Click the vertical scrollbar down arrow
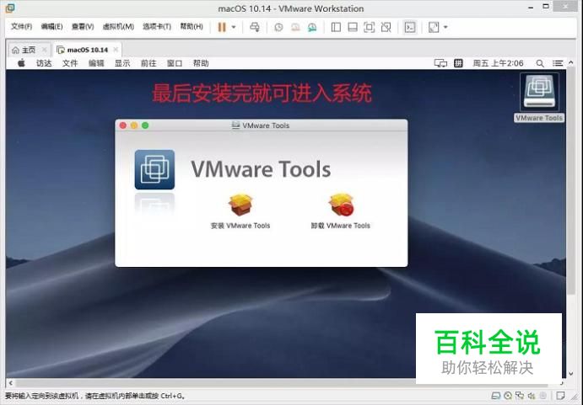 point(570,374)
